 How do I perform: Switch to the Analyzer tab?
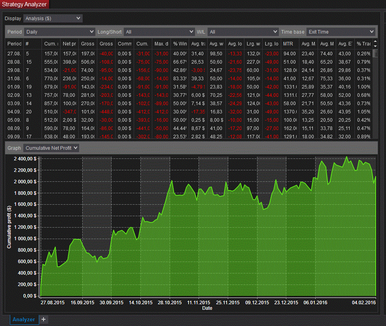pyautogui.click(x=23, y=319)
